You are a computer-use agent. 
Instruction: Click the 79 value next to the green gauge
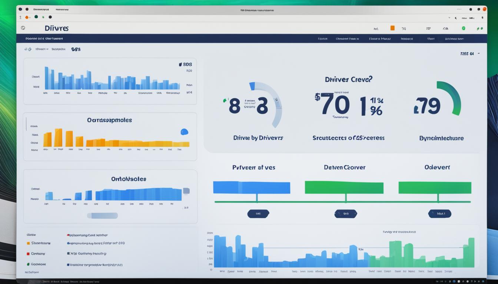pyautogui.click(x=427, y=106)
